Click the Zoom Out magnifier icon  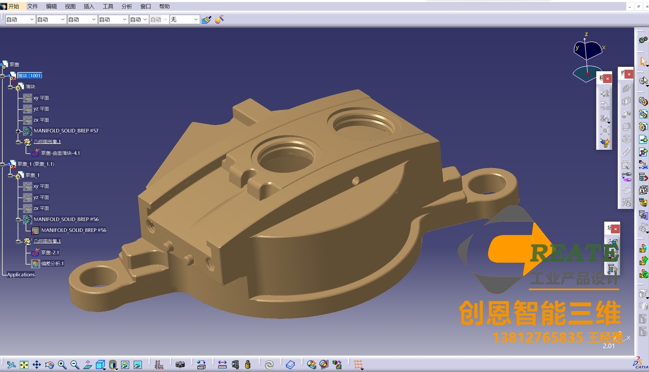[x=75, y=365]
